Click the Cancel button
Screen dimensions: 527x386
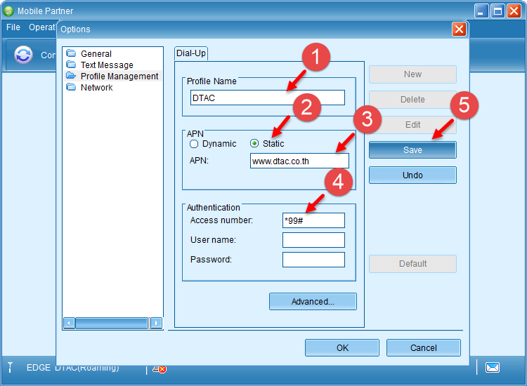(x=424, y=347)
